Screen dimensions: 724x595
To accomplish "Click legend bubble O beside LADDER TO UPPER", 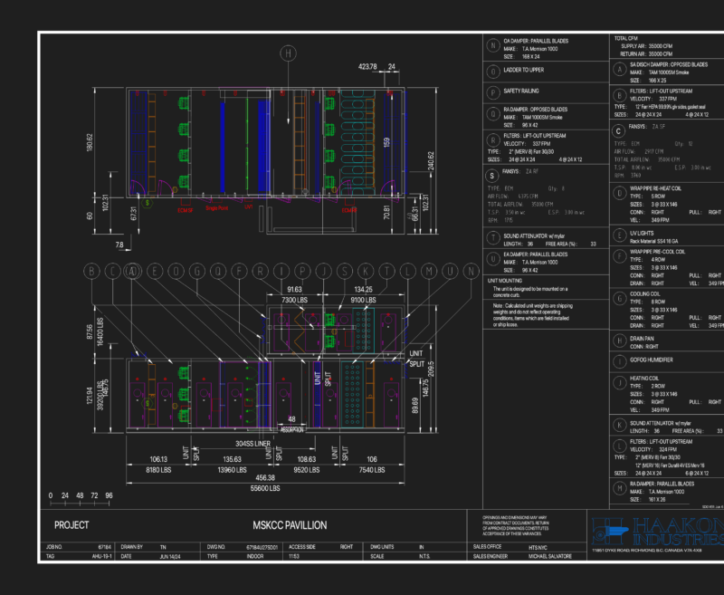I will pyautogui.click(x=493, y=72).
